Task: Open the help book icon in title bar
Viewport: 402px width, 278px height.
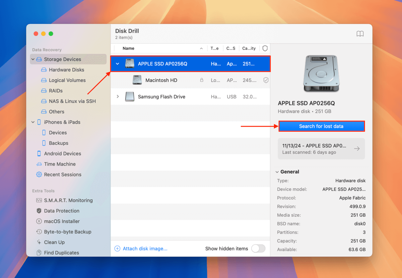Action: click(x=360, y=34)
